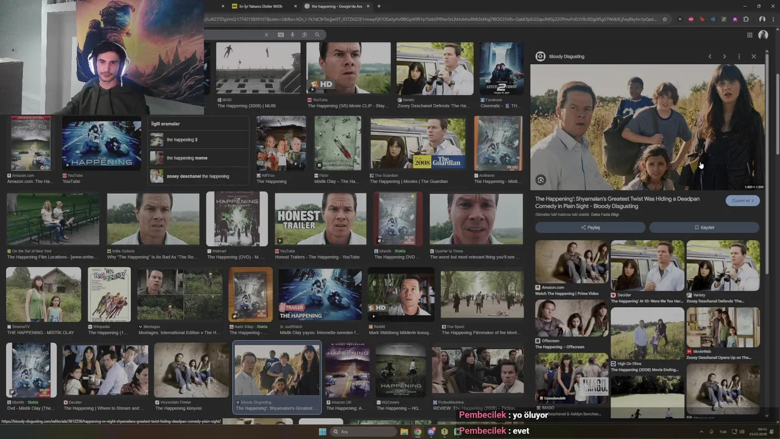Select related search 'the happening 2'
Screen dimensions: 780x439
click(198, 140)
